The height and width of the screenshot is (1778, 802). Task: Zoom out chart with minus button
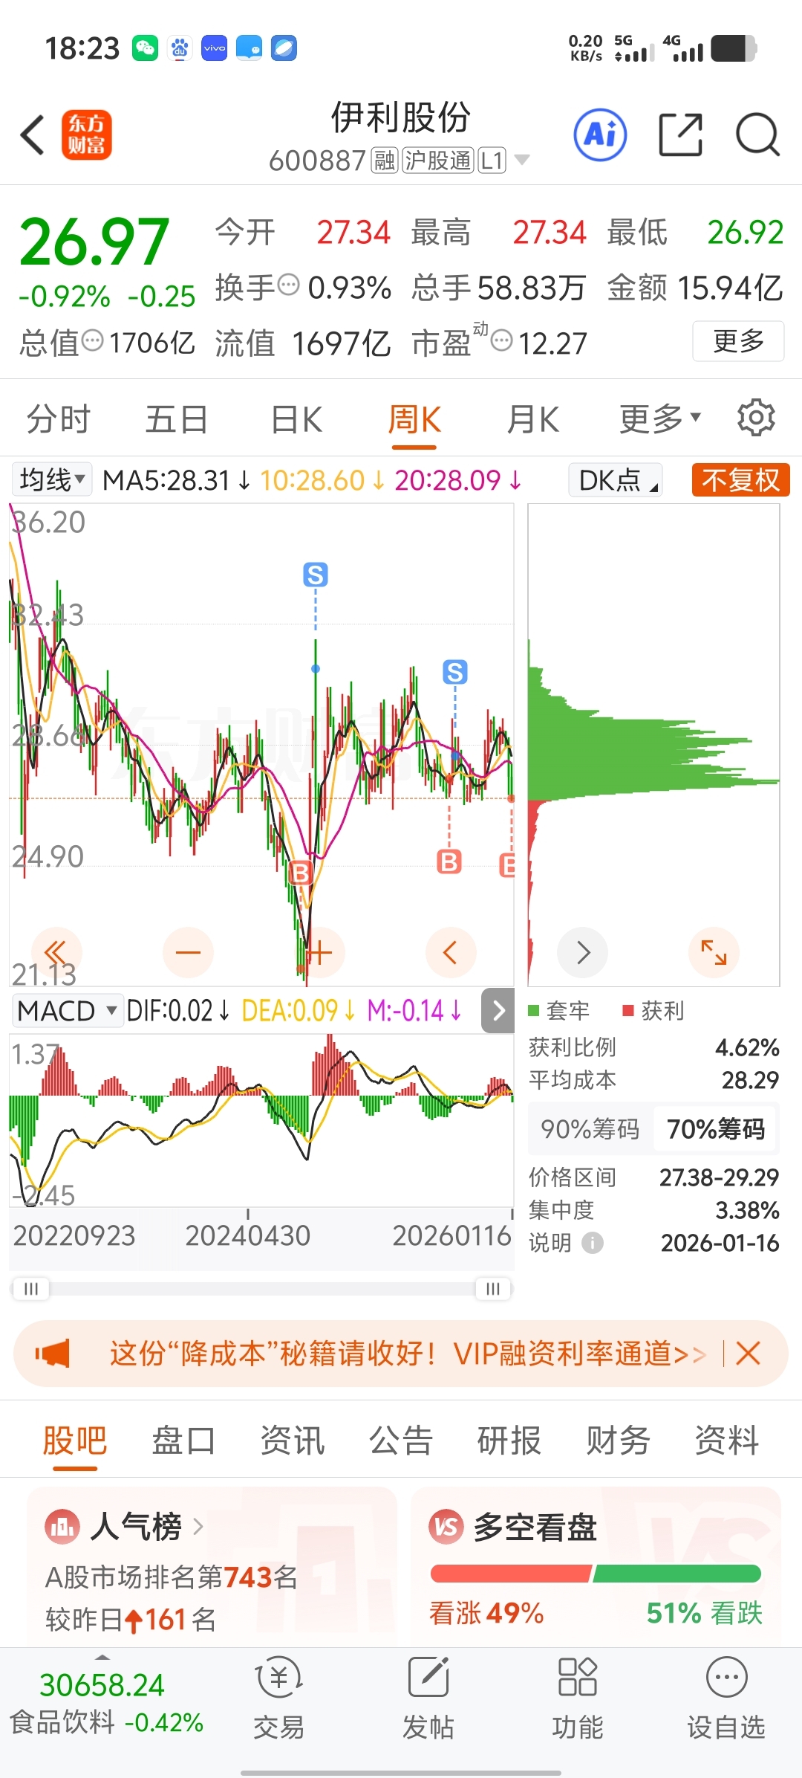[x=188, y=952]
